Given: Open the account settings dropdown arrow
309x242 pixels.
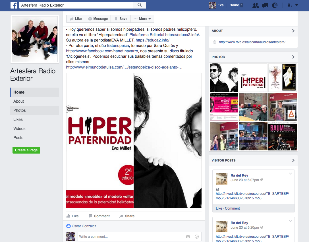Looking at the screenshot, I should pos(297,5).
